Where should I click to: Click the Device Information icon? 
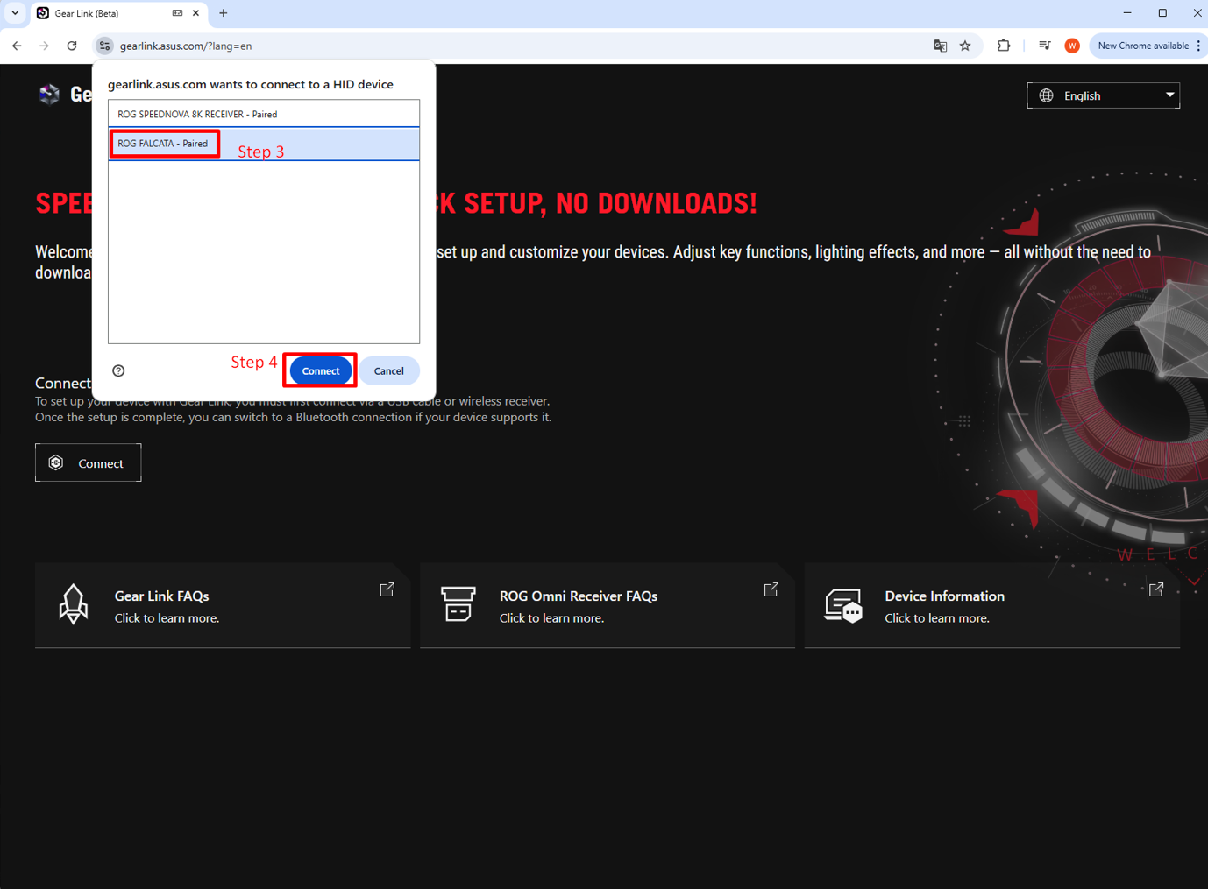843,605
